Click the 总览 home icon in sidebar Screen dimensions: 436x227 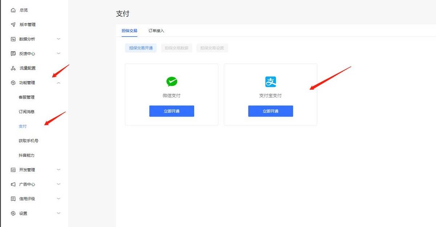[13, 10]
